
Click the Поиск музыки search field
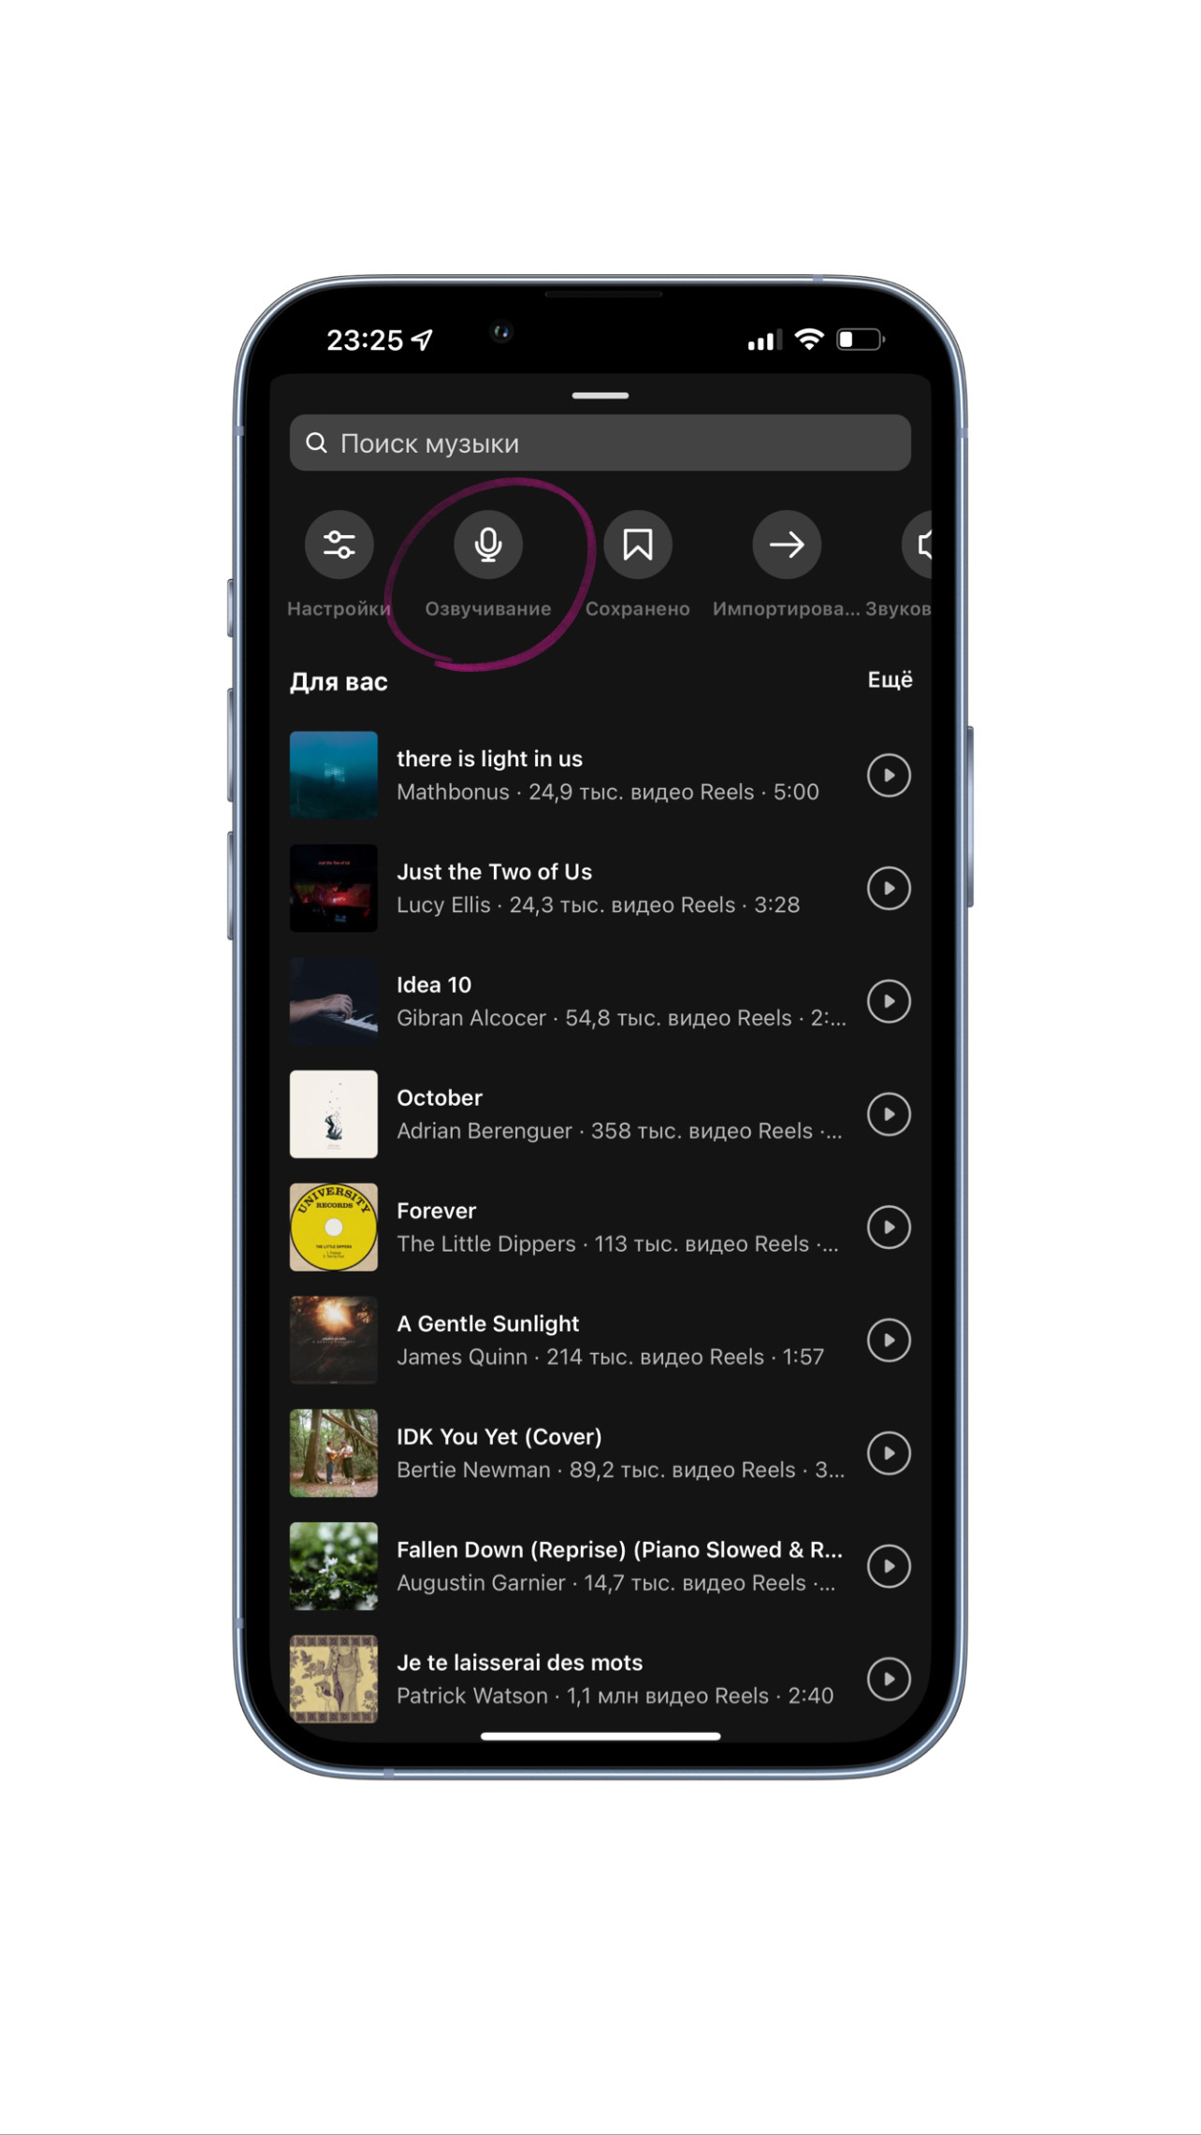(x=600, y=443)
